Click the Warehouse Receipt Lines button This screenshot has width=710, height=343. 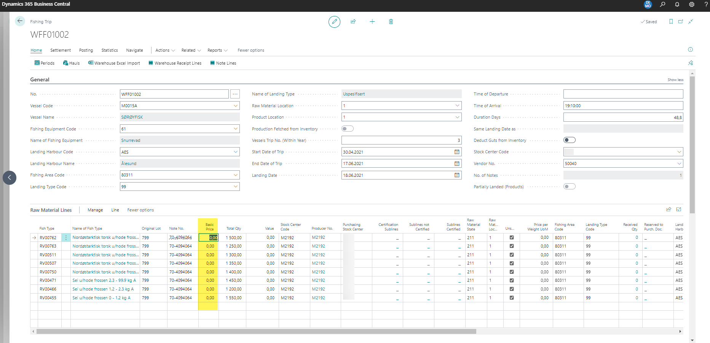point(175,63)
